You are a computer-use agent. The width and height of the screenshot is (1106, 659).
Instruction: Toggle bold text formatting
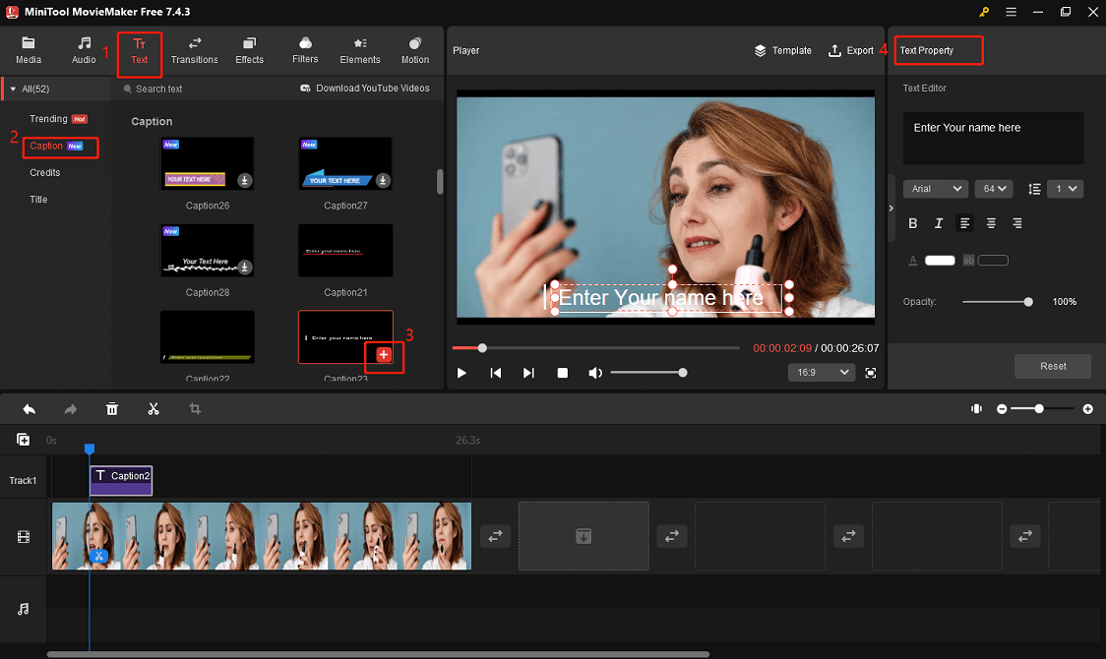click(913, 223)
